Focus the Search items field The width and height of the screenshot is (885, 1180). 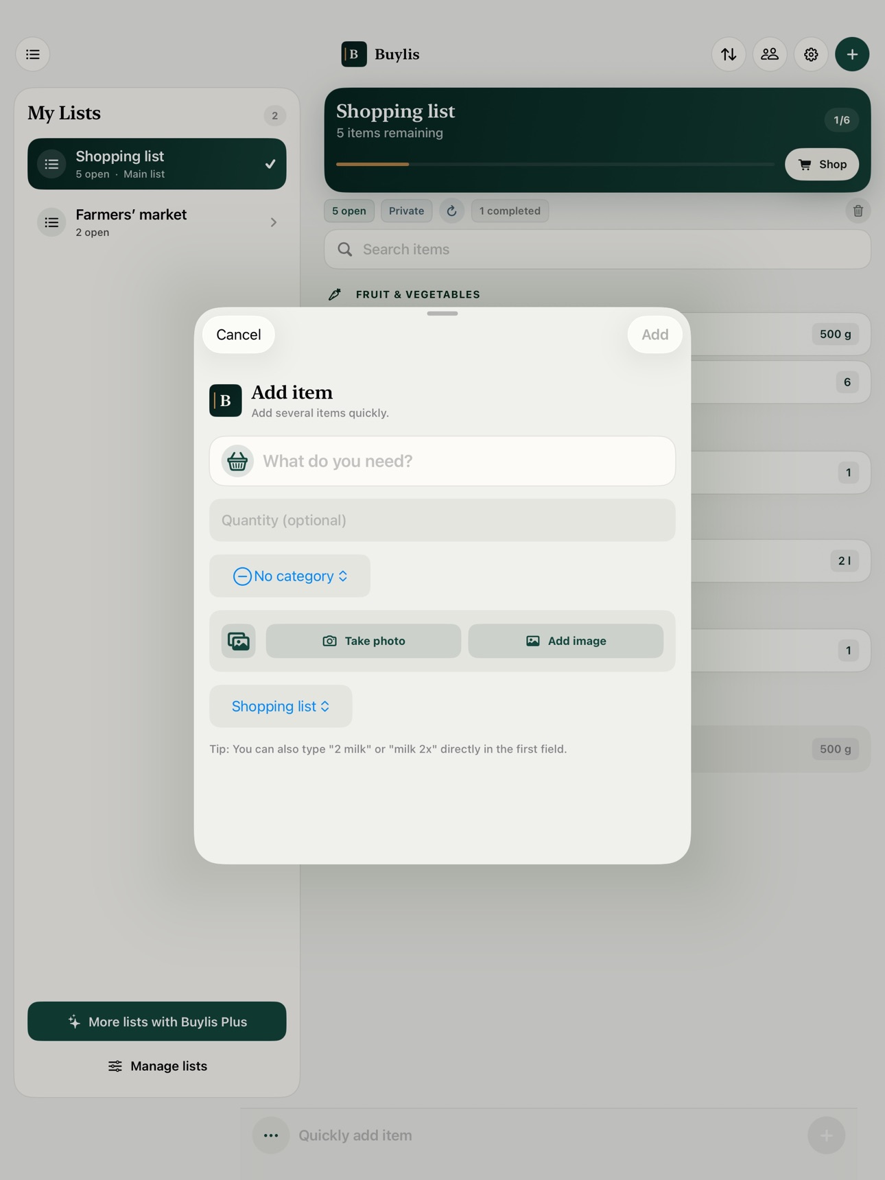598,249
